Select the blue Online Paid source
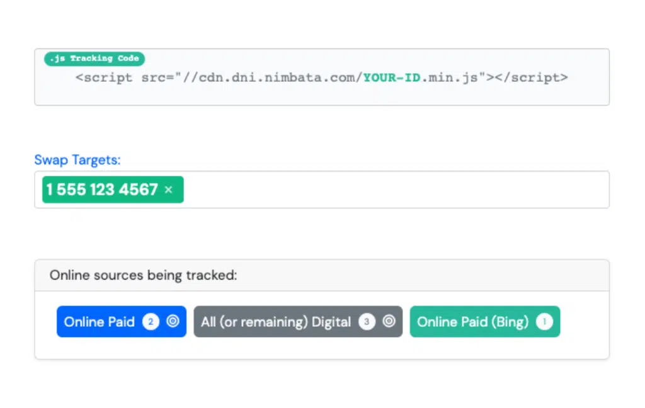This screenshot has height=408, width=645. click(100, 322)
